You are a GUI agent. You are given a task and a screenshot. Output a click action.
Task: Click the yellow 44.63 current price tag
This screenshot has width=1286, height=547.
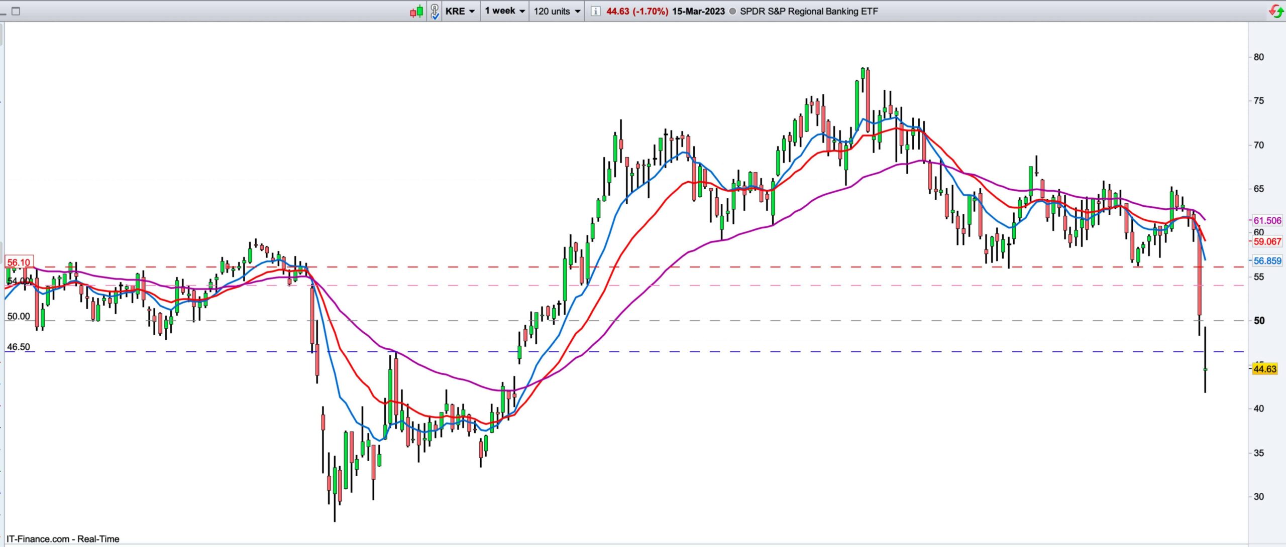coord(1264,369)
